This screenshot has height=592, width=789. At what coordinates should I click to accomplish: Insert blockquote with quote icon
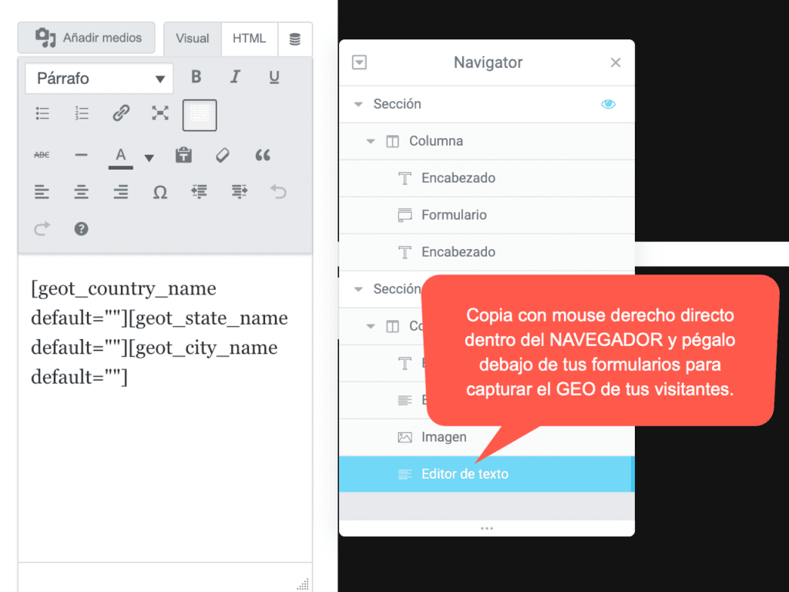click(x=263, y=155)
